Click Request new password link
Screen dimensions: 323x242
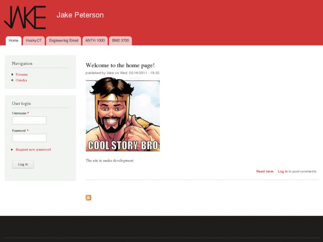coord(33,150)
